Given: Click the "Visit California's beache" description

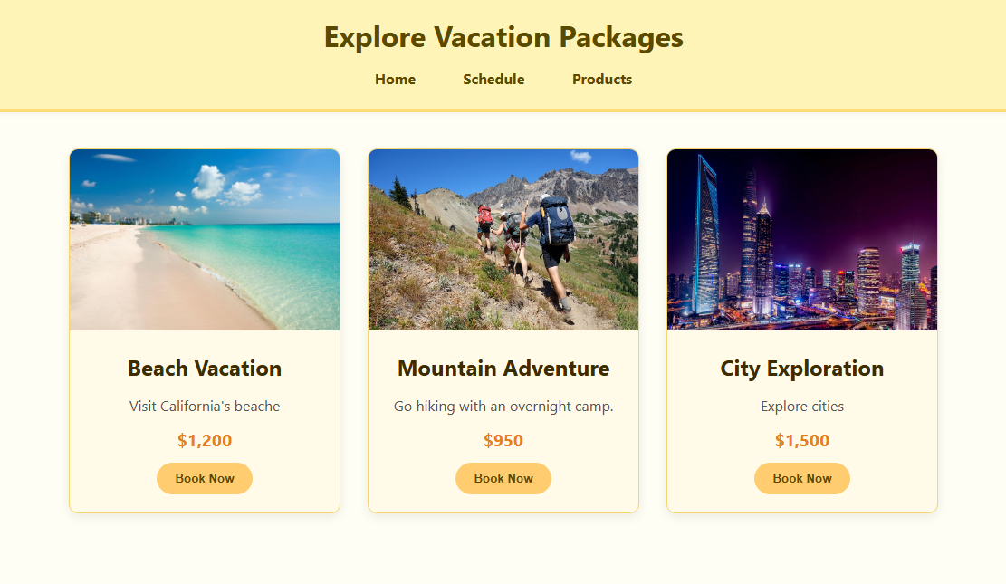Looking at the screenshot, I should click(x=205, y=407).
